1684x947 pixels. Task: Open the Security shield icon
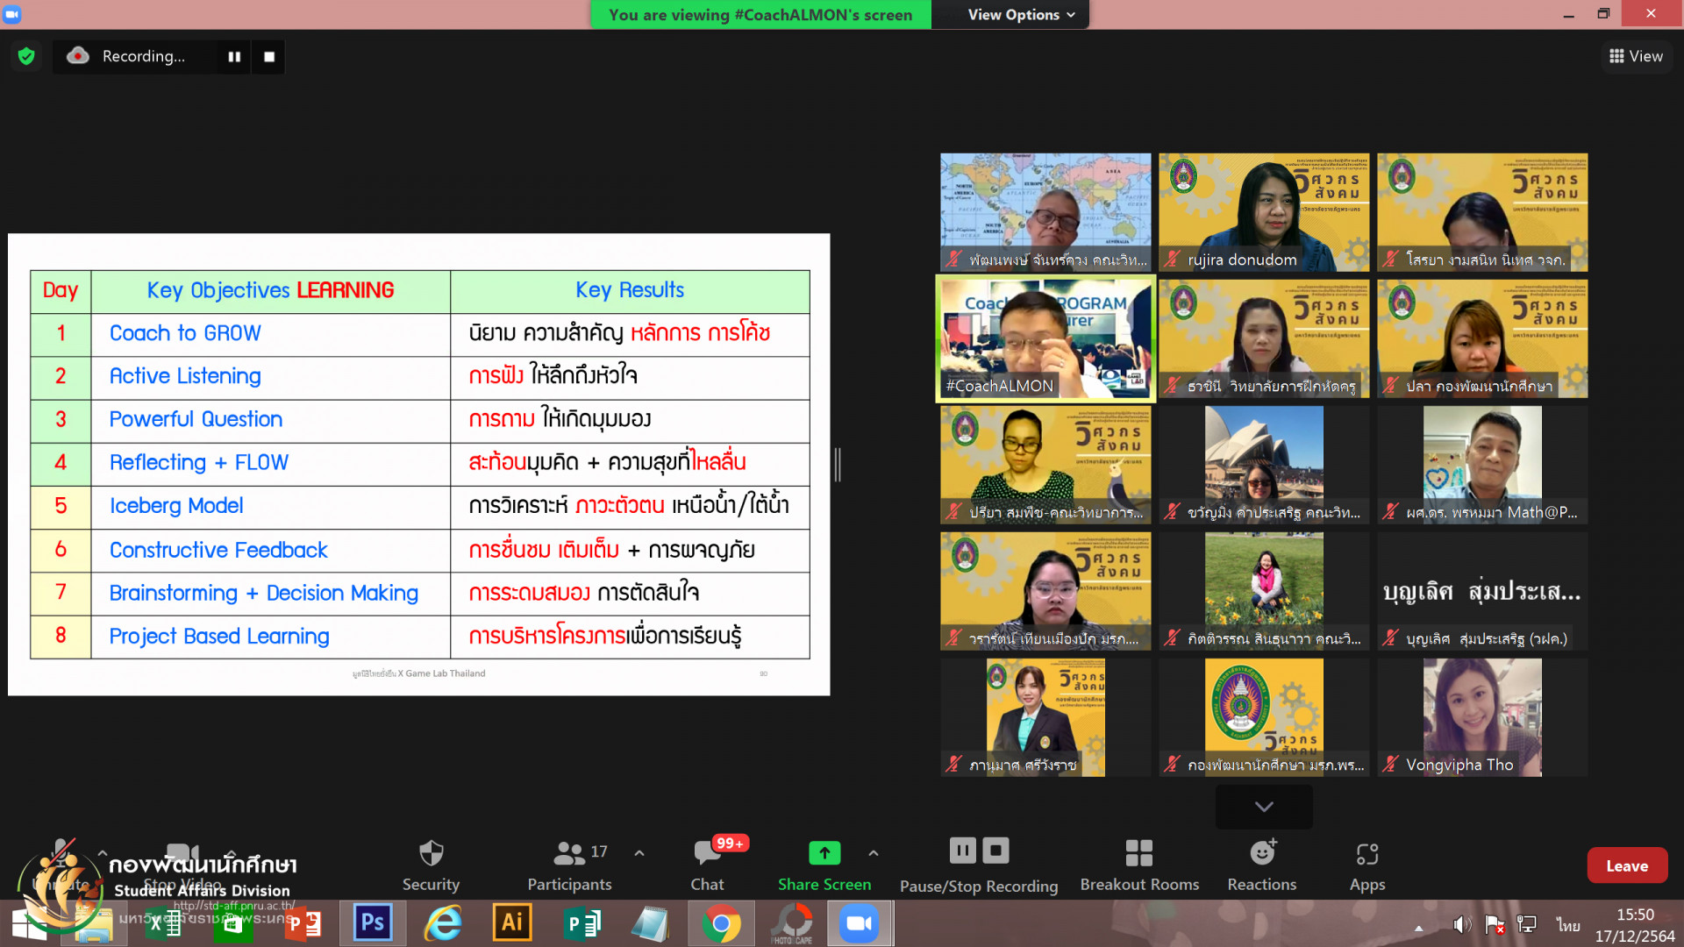(431, 853)
